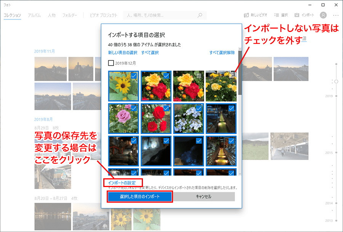The image size is (343, 232).
Task: Click the 2019年11月 heading in the collection
Action: click(45, 51)
